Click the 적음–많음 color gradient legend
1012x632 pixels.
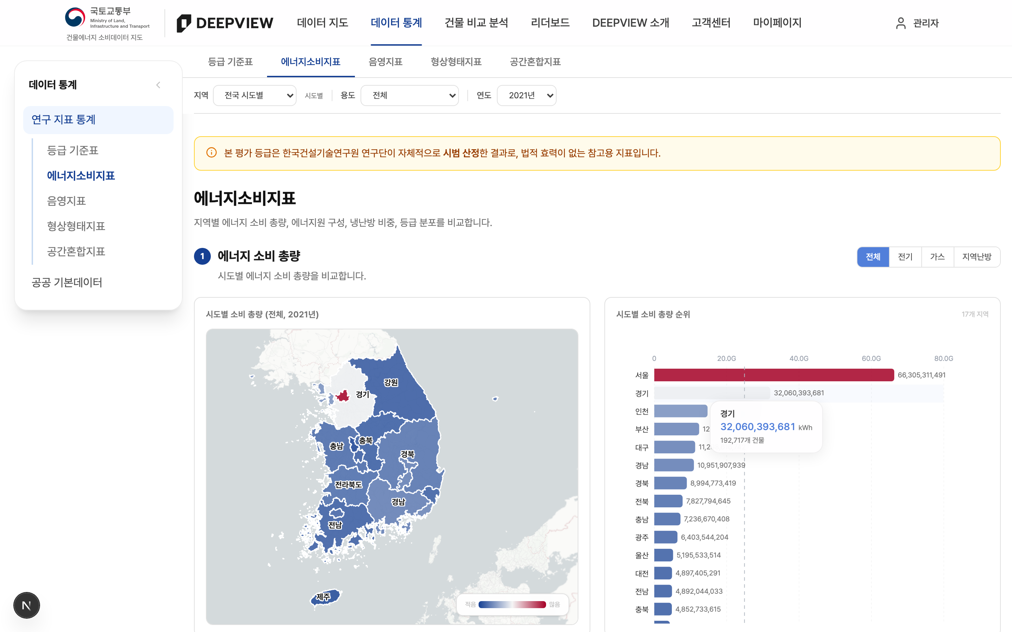click(512, 604)
